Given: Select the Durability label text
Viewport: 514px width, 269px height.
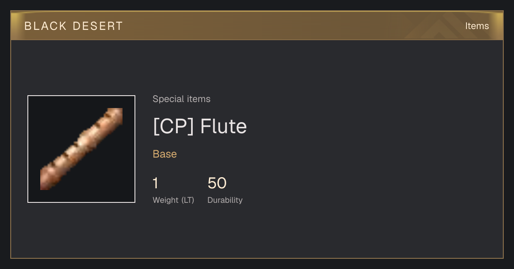Looking at the screenshot, I should (225, 200).
